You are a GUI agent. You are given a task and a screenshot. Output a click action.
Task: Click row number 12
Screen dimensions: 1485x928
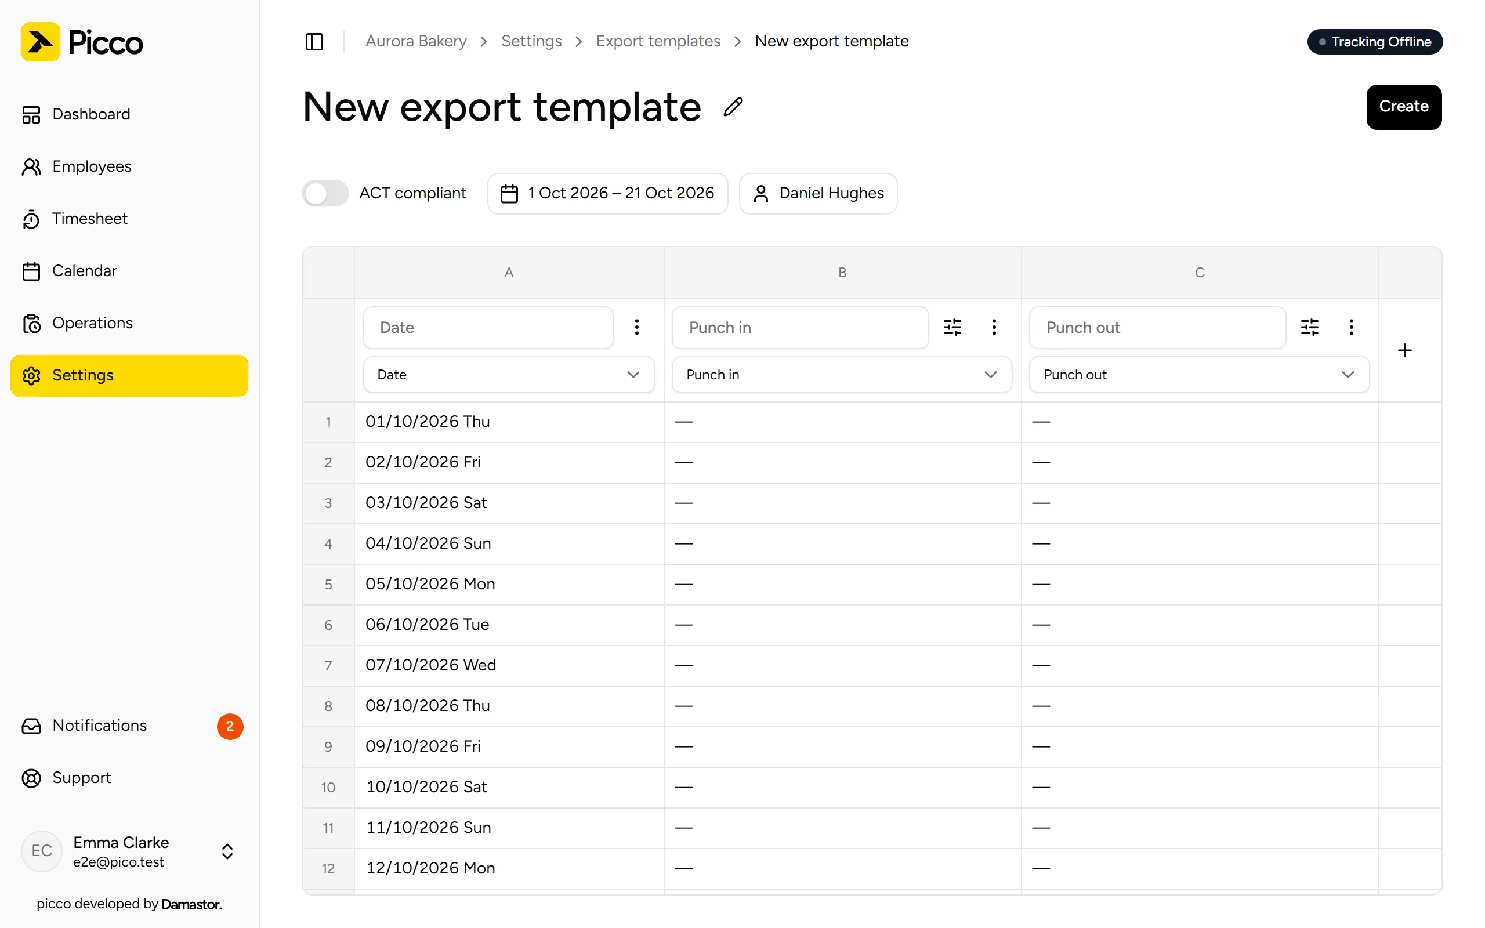(328, 868)
